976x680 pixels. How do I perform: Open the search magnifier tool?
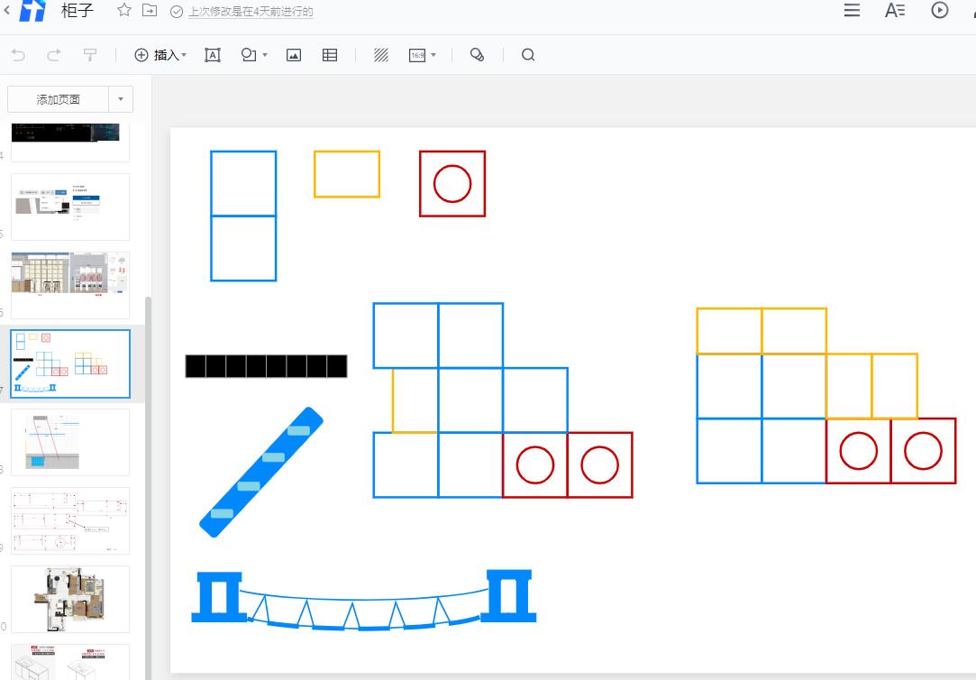[528, 55]
